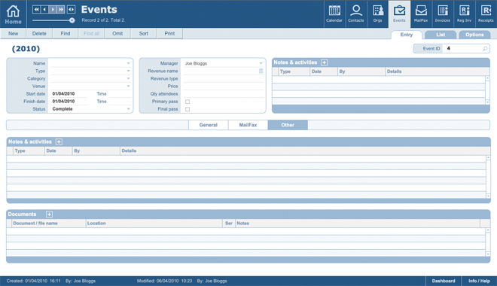Open the MailFax module icon
This screenshot has width=497, height=286.
pyautogui.click(x=421, y=14)
